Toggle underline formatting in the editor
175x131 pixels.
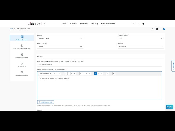pos(72,73)
